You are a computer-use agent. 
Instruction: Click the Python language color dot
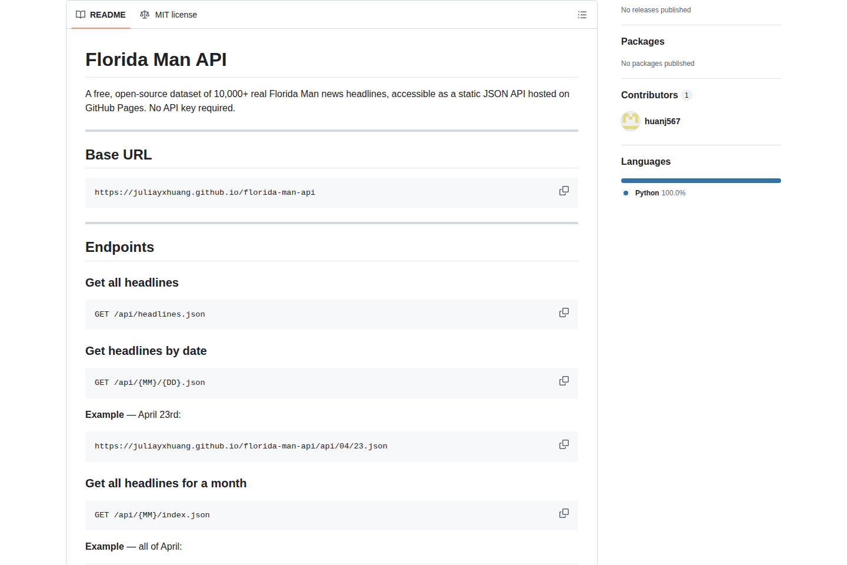(x=626, y=193)
